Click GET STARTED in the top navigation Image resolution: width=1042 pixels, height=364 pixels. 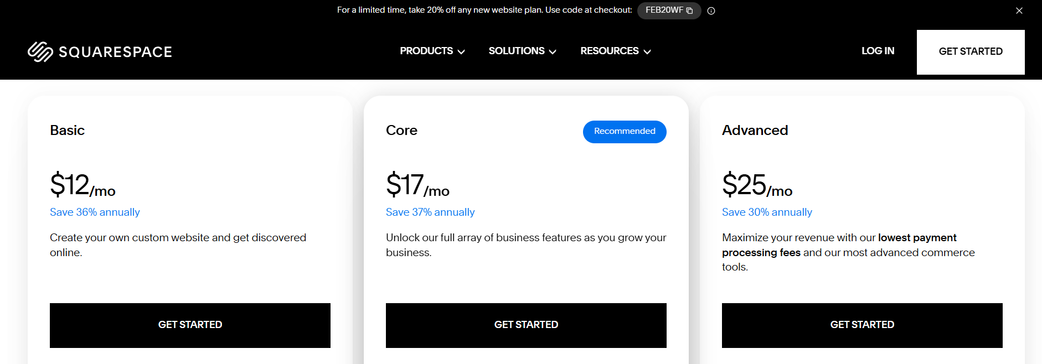(970, 51)
